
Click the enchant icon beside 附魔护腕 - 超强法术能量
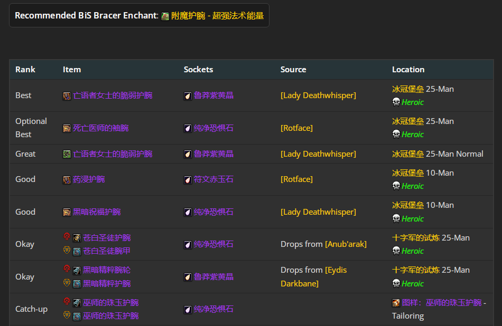[x=165, y=16]
